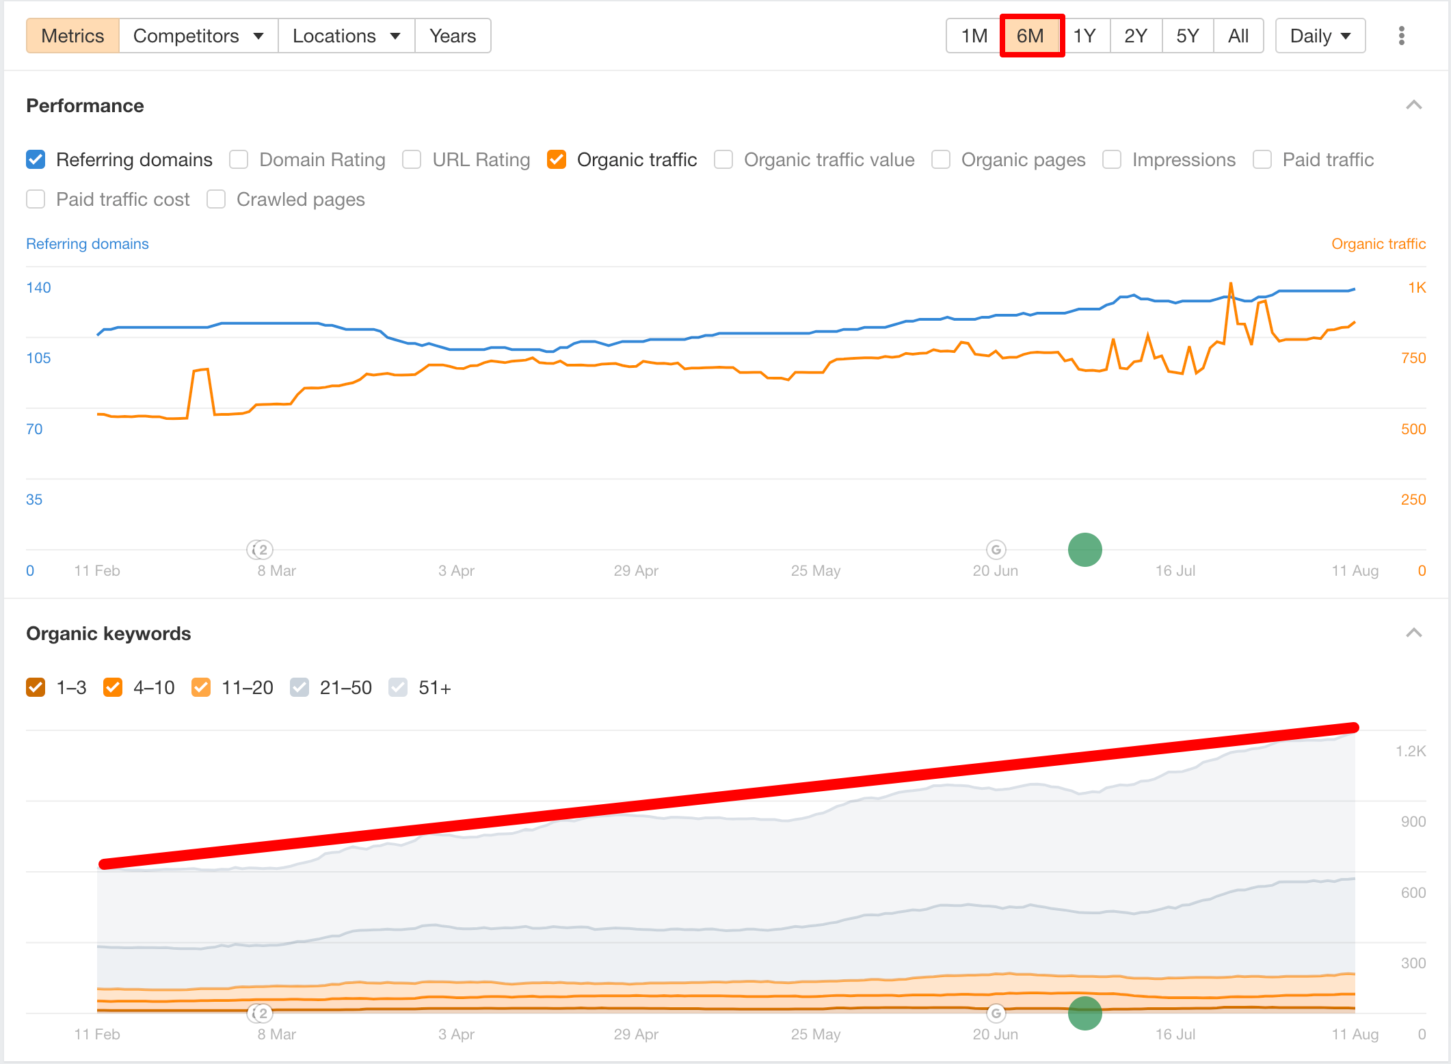Image resolution: width=1451 pixels, height=1064 pixels.
Task: Click the green circle marker on keywords chart
Action: point(1084,1013)
